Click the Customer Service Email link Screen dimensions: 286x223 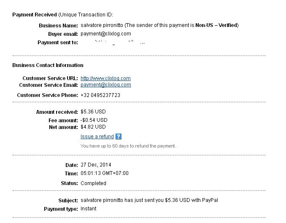(x=105, y=85)
